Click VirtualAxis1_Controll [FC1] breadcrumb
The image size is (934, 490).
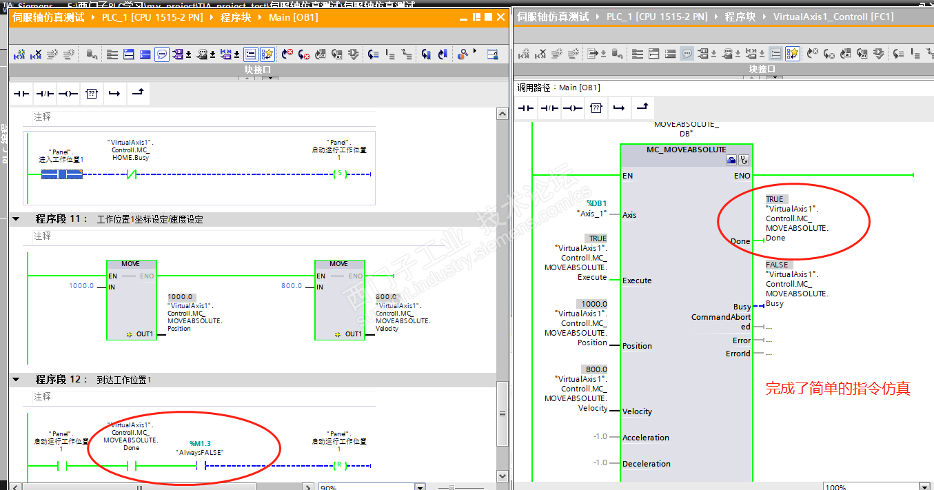pos(833,17)
